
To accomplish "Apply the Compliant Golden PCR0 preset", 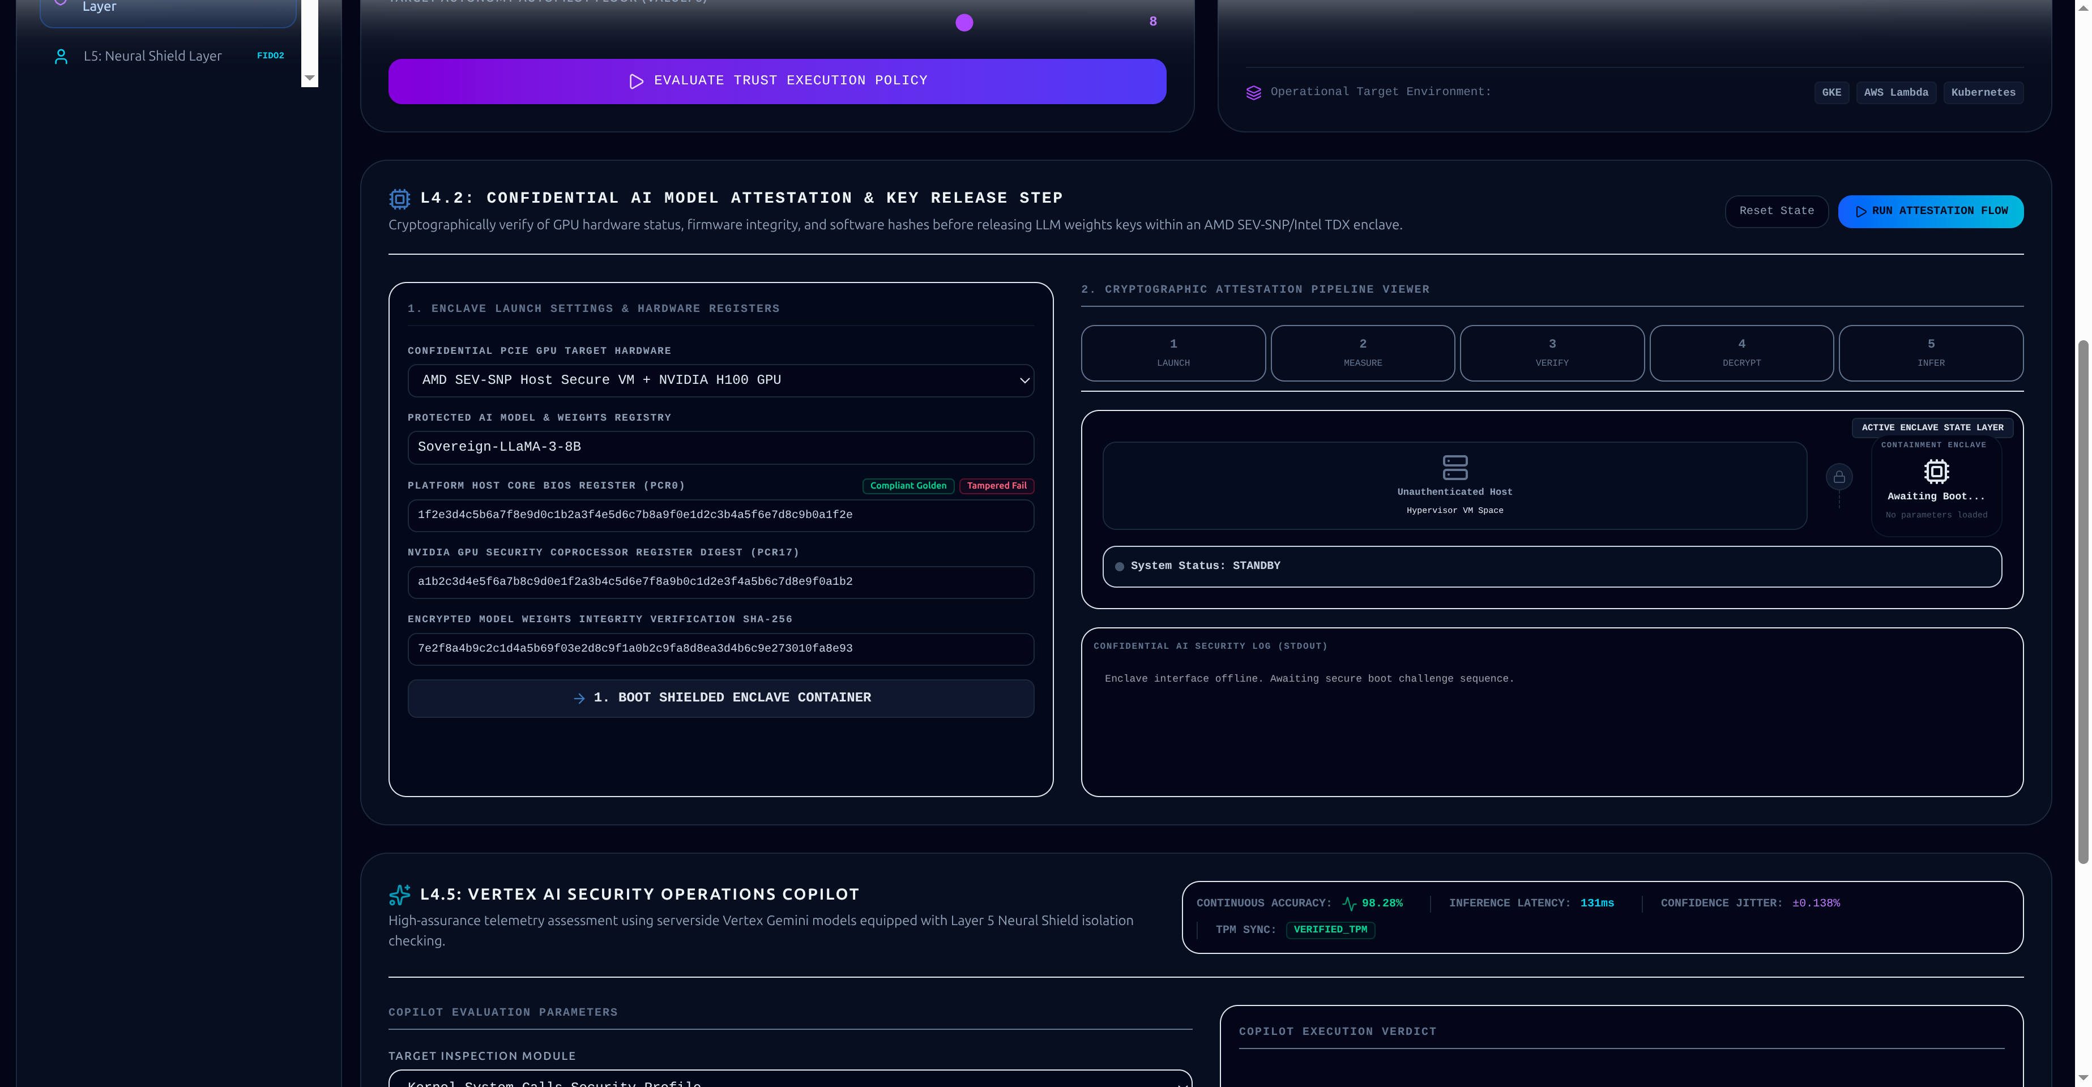I will pos(908,485).
